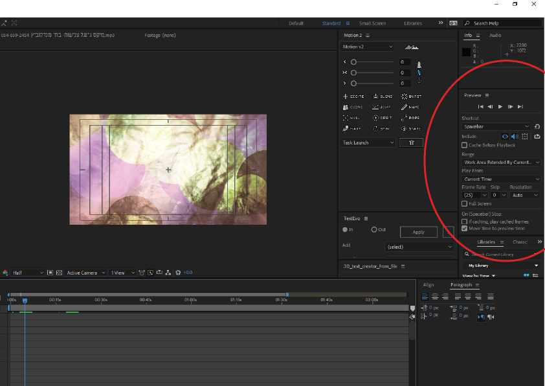Jump to first frame in Preview panel
The width and height of the screenshot is (545, 386).
click(480, 107)
